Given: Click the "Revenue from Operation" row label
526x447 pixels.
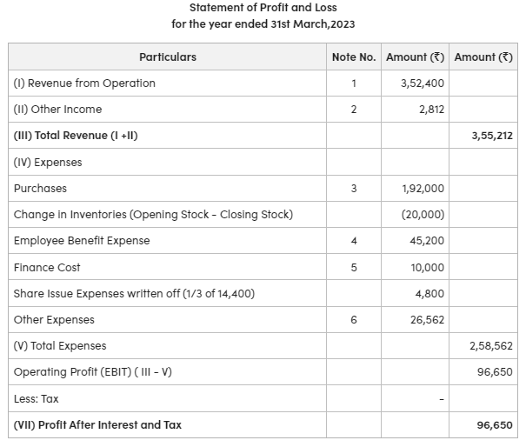Looking at the screenshot, I should 85,83.
